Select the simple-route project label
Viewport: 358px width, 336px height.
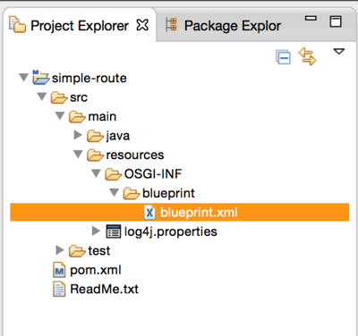coord(89,78)
